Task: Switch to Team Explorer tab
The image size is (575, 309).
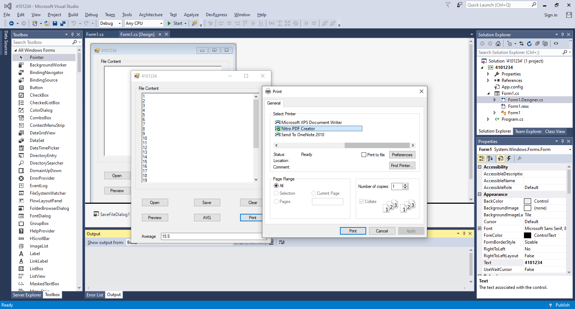Action: click(528, 132)
